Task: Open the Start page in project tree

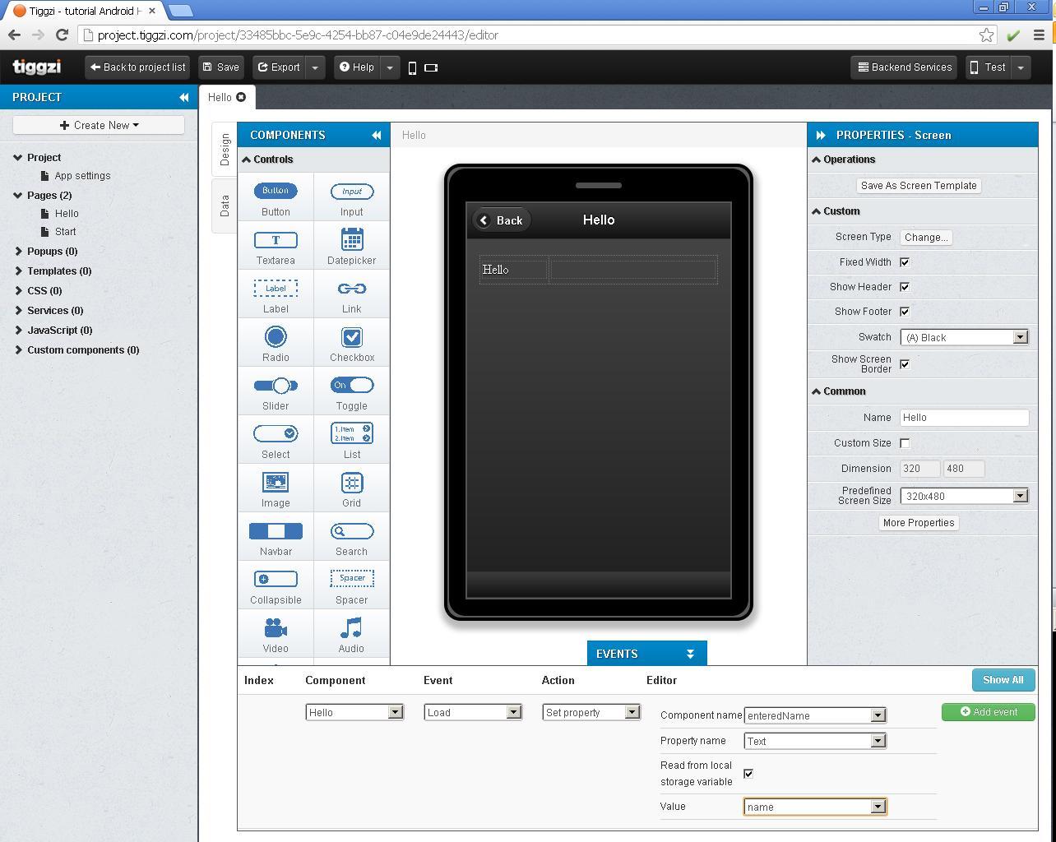Action: [65, 232]
